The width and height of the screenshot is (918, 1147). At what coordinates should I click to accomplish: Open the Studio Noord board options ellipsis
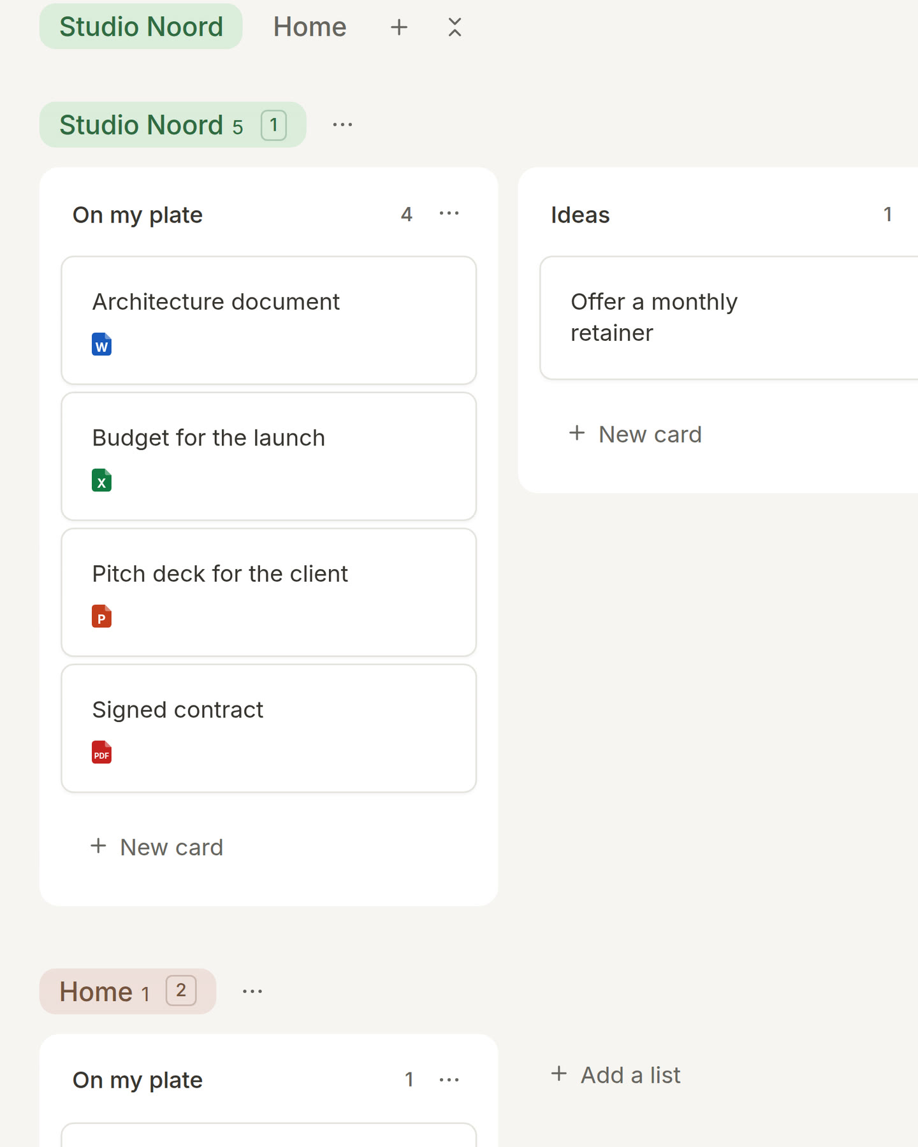tap(342, 125)
